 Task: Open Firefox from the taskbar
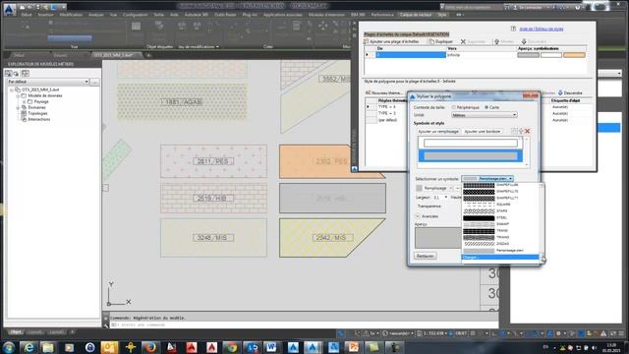[x=150, y=347]
